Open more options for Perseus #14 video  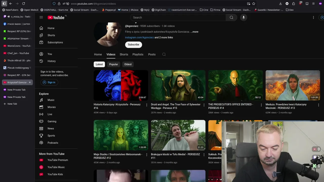[x=261, y=105]
